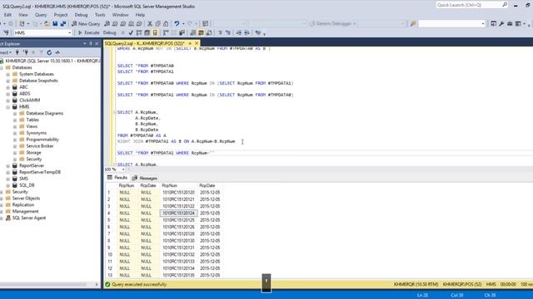Expand the Tables folder under HMS
This screenshot has width=533, height=299.
(x=15, y=120)
